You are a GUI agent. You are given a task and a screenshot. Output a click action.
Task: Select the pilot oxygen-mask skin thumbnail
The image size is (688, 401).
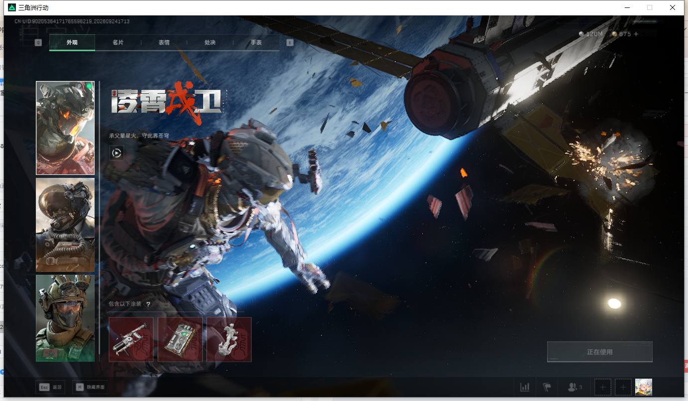point(65,225)
